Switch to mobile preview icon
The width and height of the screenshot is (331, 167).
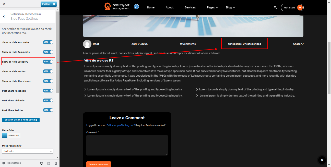tap(56, 163)
